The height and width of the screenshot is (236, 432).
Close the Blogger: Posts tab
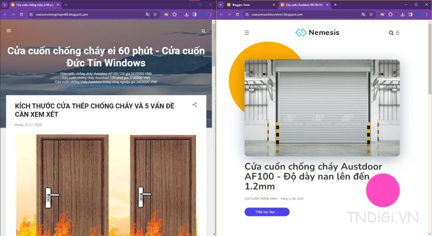274,5
